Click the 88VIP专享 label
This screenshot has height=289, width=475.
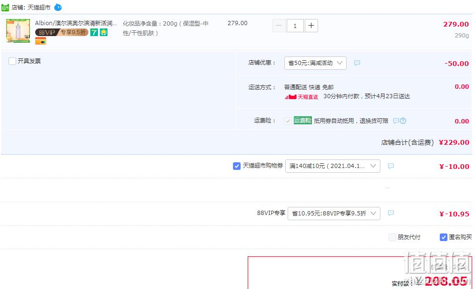271,213
